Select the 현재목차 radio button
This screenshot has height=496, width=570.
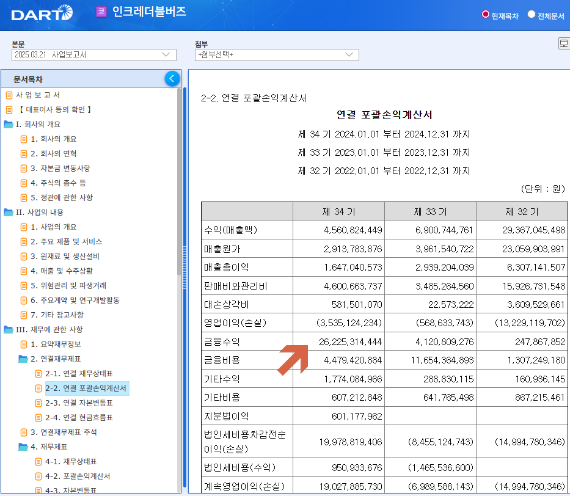coord(485,14)
